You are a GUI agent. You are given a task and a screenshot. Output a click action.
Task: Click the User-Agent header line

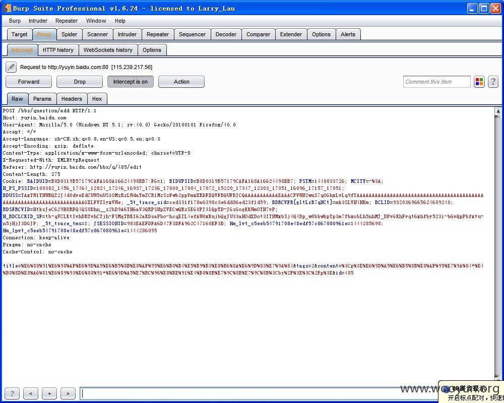(x=119, y=125)
